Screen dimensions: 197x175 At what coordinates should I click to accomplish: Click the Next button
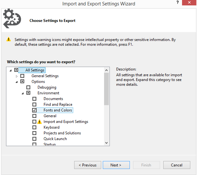[x=116, y=165]
